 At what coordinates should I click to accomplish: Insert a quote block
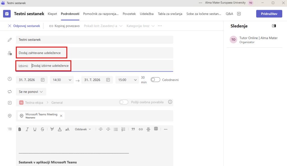pos(133,129)
